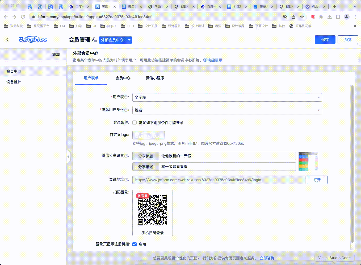Click the browser reload icon
361x265 pixels.
coord(23,17)
